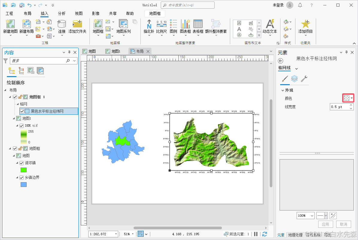
Task: Open the 地图系列 map series tool
Action: click(x=124, y=24)
